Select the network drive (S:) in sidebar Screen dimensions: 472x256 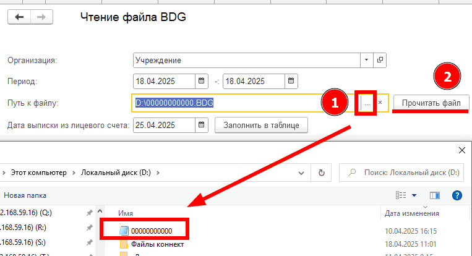[x=23, y=242]
